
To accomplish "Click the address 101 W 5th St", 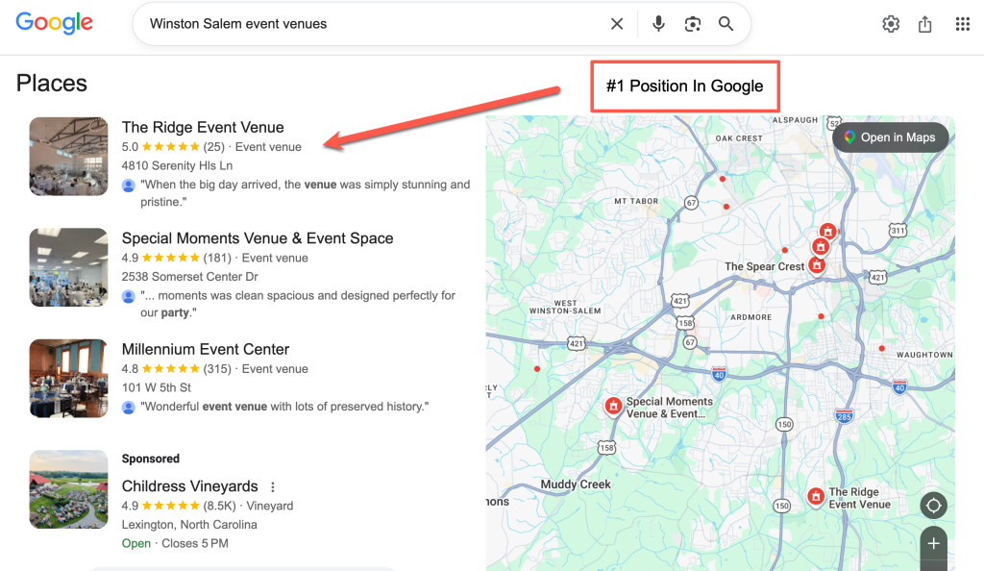I will (157, 387).
